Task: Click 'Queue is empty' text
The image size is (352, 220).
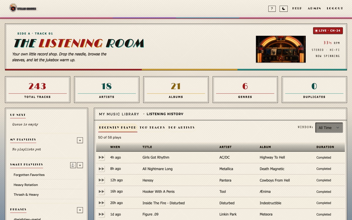Action: click(25, 124)
